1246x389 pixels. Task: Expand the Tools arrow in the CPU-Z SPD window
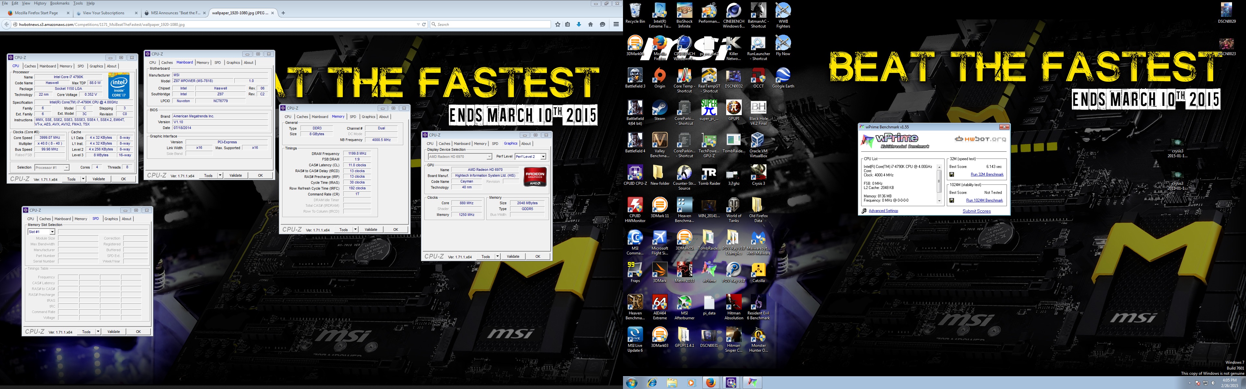98,332
